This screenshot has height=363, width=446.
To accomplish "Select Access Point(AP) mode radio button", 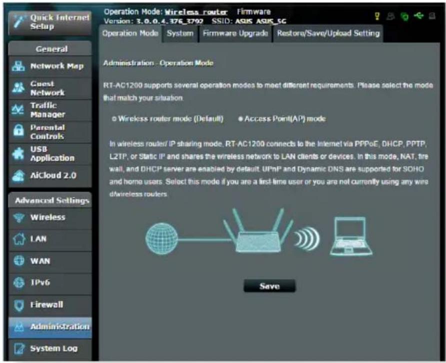I will [240, 119].
